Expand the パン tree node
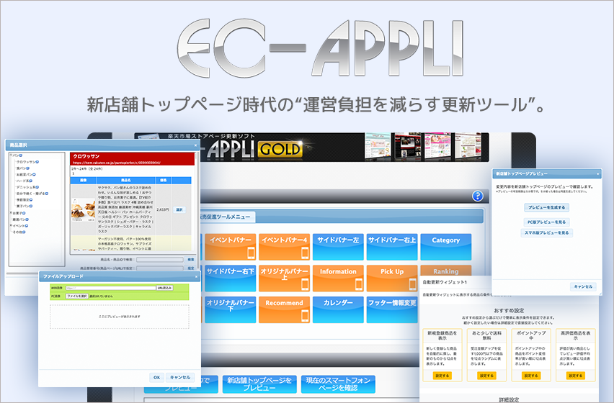This screenshot has height=403, width=614. (9, 155)
